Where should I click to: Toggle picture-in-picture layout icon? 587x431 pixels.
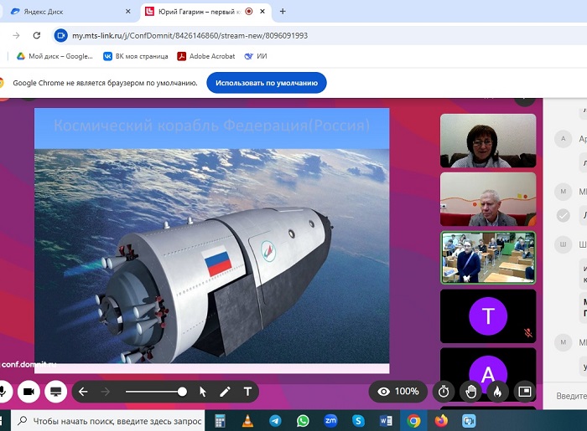point(525,391)
